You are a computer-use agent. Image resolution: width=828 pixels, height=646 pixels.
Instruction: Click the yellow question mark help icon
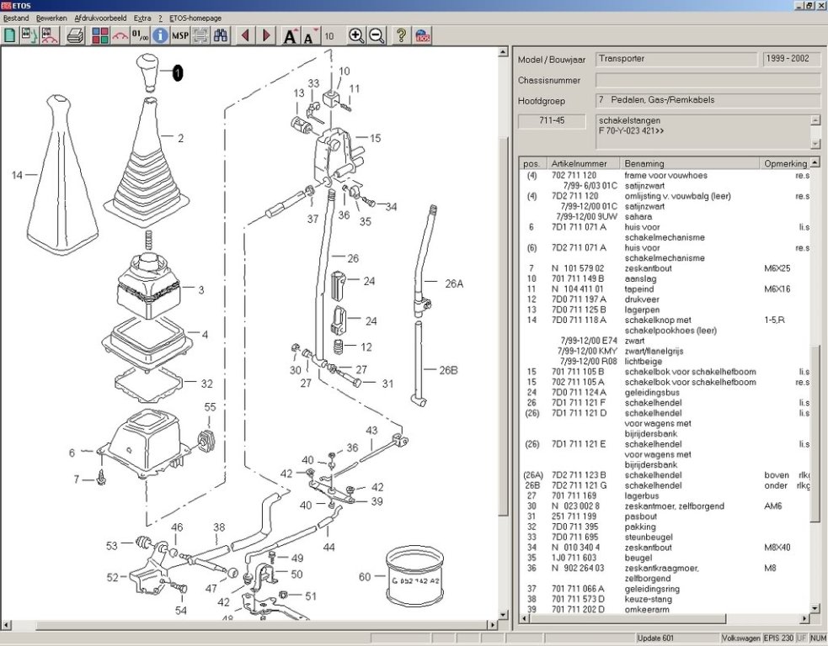point(402,35)
